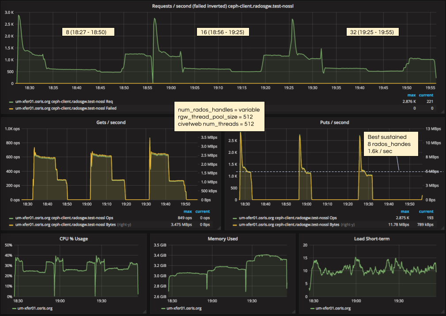
Task: Open the Memory Used panel title menu
Action: point(223,239)
